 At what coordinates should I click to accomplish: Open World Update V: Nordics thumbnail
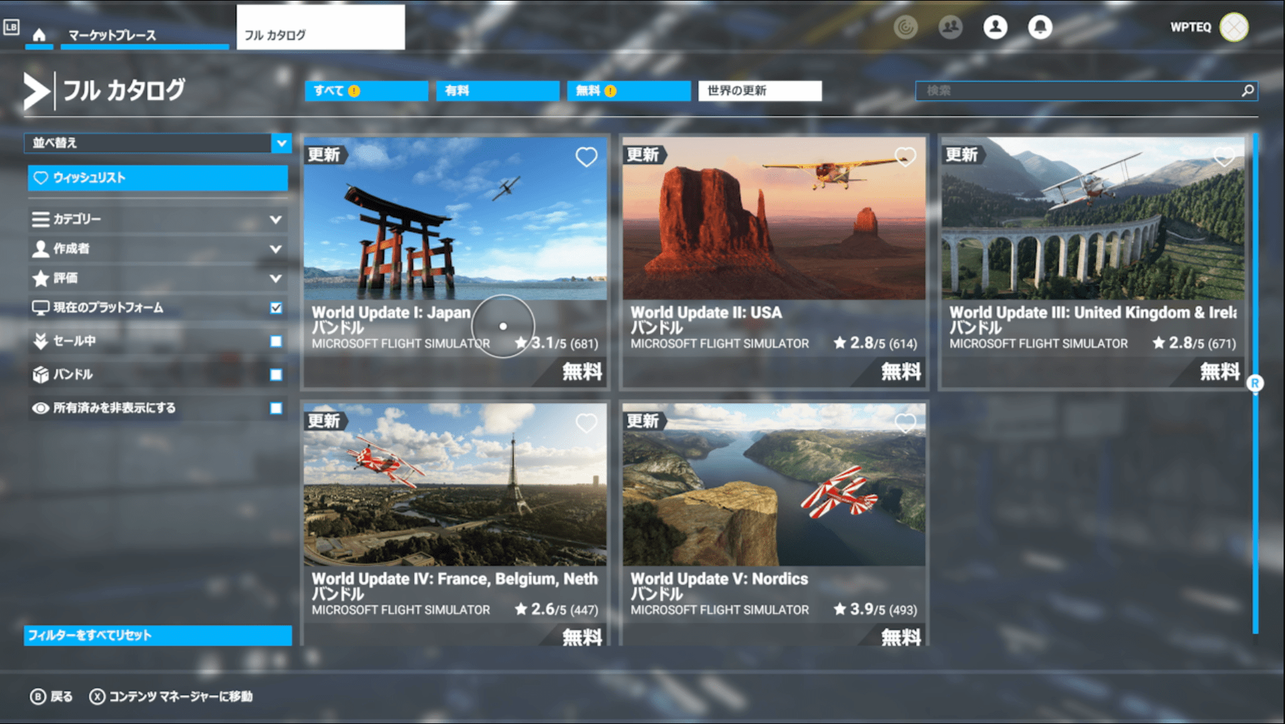click(774, 485)
